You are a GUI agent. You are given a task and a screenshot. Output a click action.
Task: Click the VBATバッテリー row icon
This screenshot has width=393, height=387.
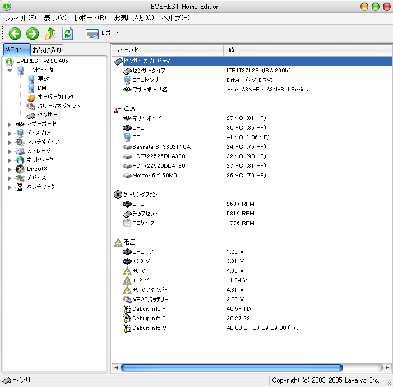pos(127,299)
